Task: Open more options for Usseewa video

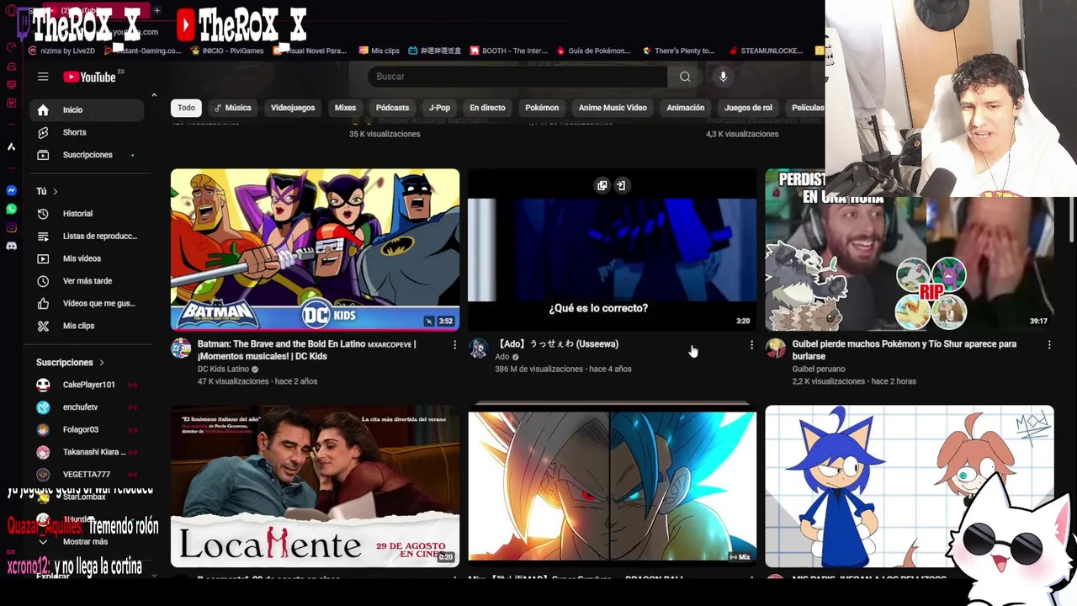Action: [x=751, y=345]
